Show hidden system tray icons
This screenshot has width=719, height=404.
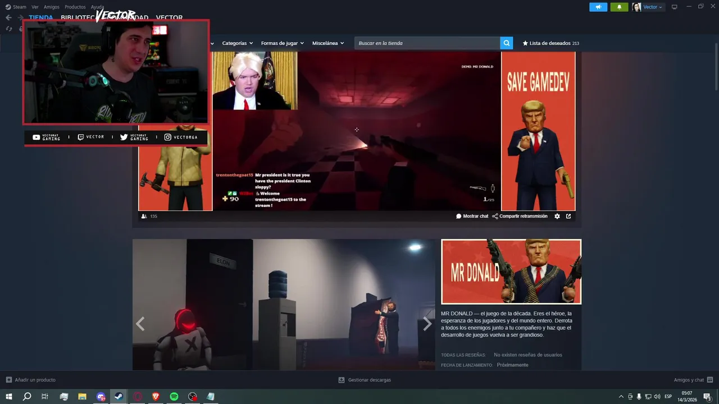(621, 397)
